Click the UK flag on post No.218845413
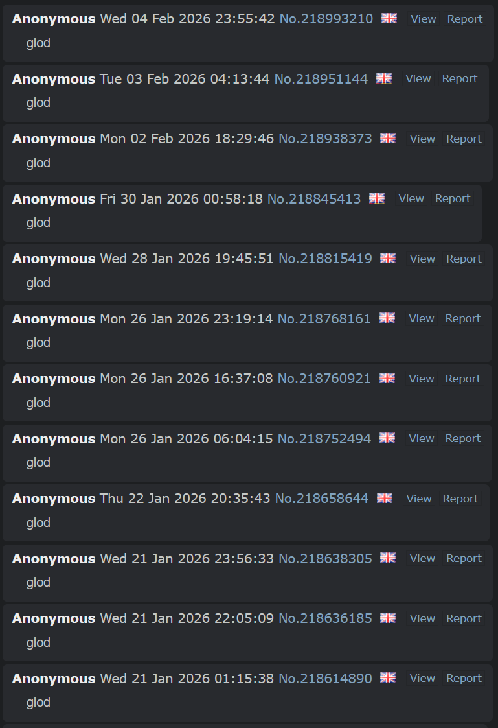Screen dimensions: 498x728 pos(377,198)
